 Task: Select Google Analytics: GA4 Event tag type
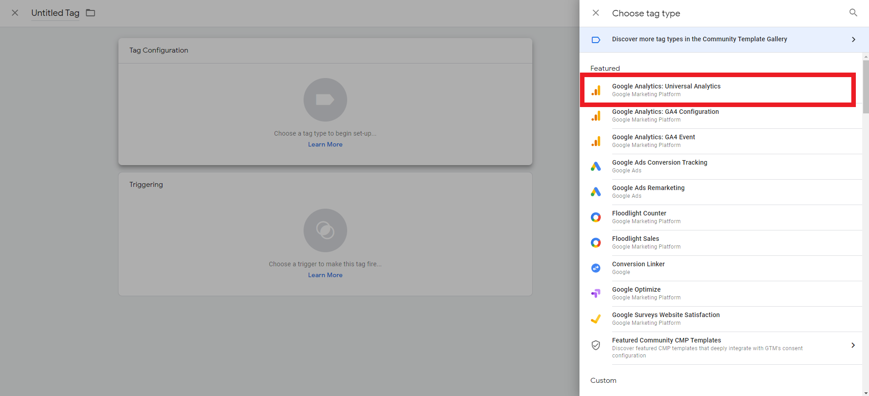click(653, 141)
